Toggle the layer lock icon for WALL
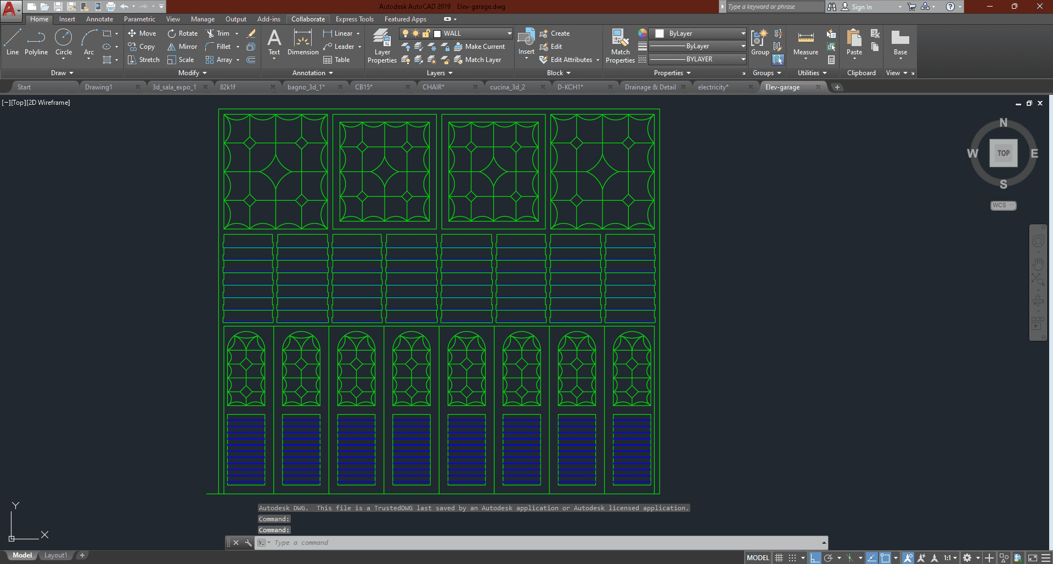This screenshot has width=1053, height=564. (426, 33)
